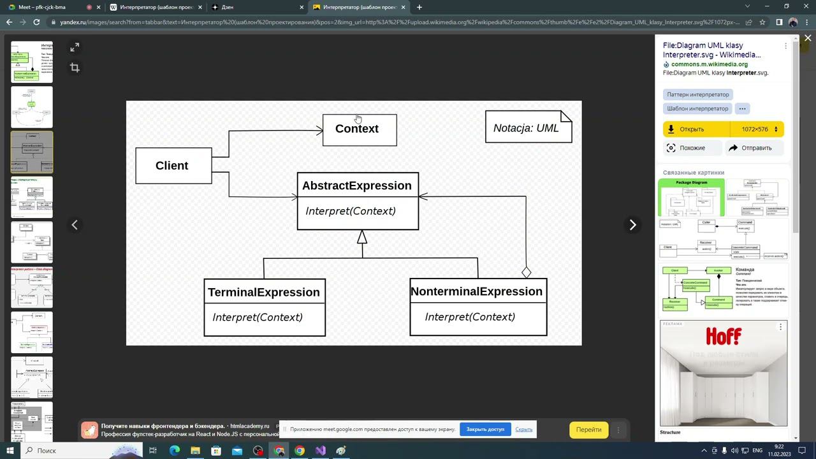816x459 pixels.
Task: Click the Закрыть доступ button
Action: 485,429
